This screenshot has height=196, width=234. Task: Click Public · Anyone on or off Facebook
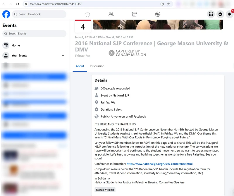(123, 116)
